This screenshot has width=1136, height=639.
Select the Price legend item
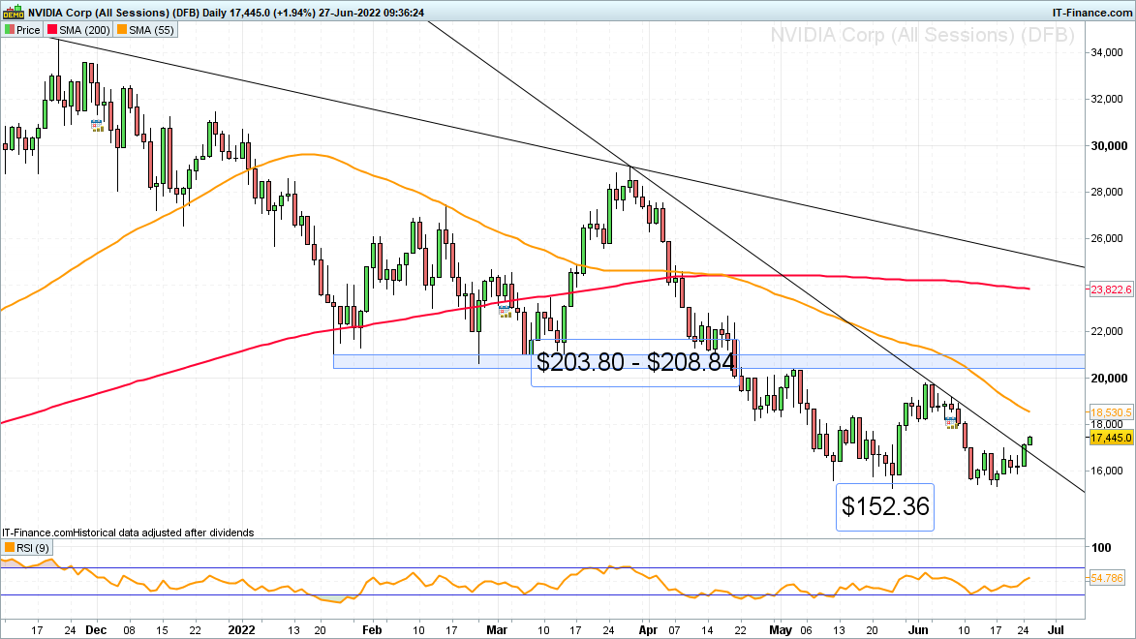[x=21, y=30]
